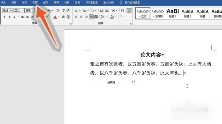Image resolution: width=222 pixels, height=124 pixels.
Task: Apply 正文 style
Action: (x=143, y=13)
